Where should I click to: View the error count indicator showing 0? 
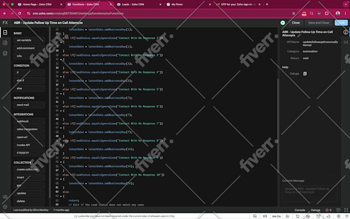[x=328, y=210]
